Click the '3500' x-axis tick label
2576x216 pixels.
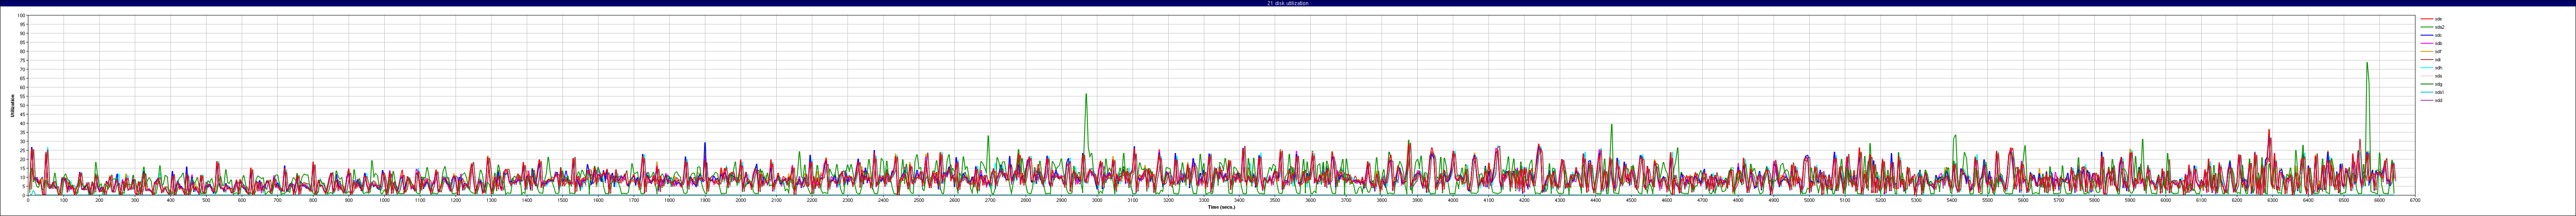[x=1275, y=200]
